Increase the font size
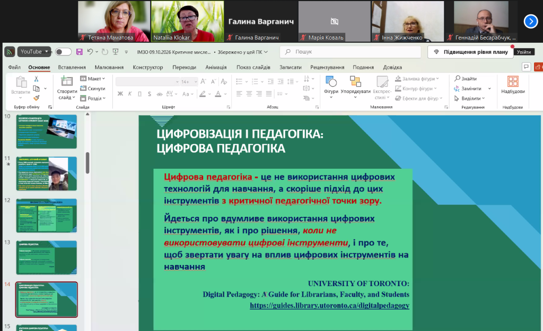Viewport: 543px width, 331px height. (x=203, y=81)
